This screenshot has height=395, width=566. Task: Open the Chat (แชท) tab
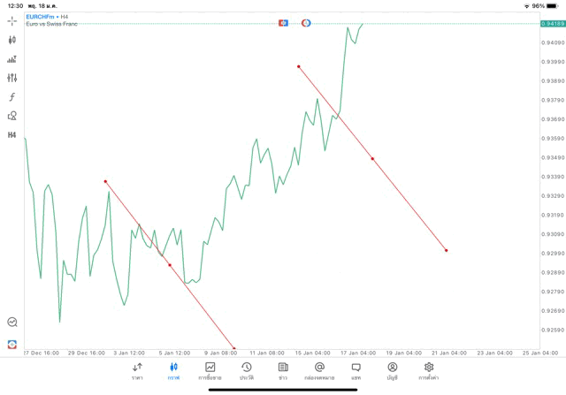356,371
